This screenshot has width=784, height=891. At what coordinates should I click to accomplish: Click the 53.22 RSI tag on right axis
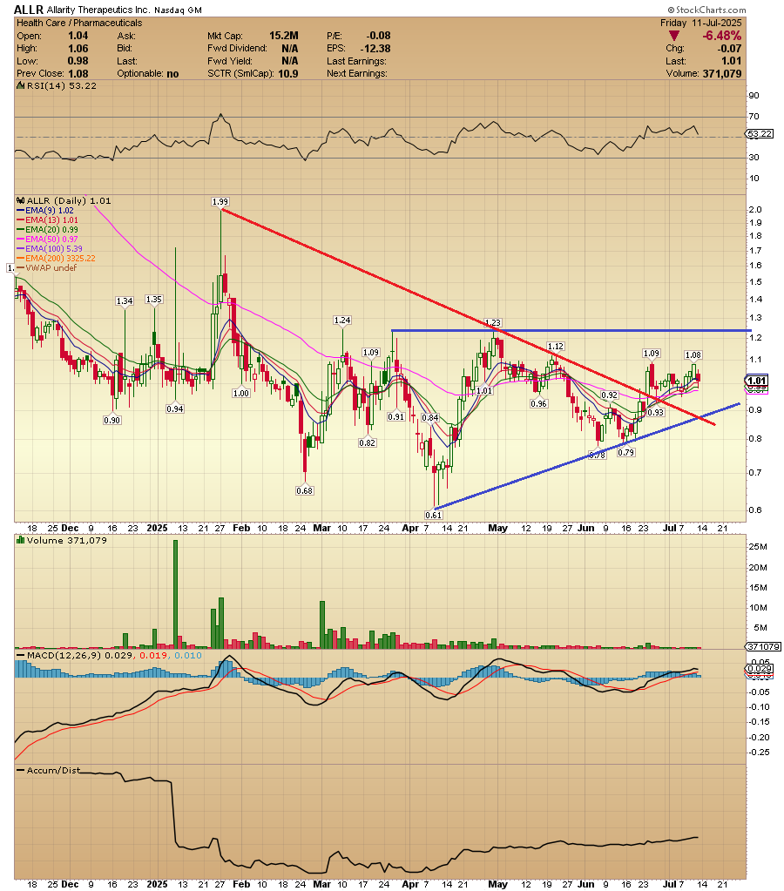pyautogui.click(x=760, y=133)
